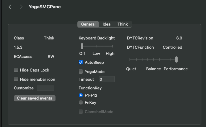Click the 'Customize' label

[x=24, y=88]
